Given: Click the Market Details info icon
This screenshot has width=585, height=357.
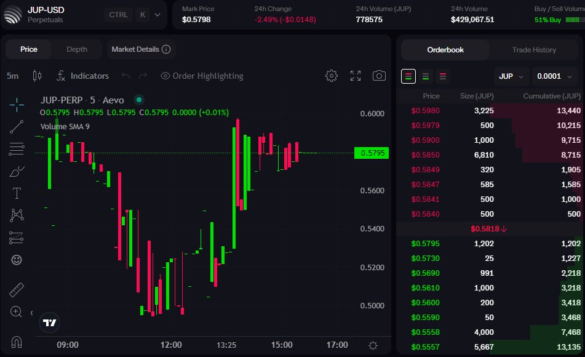Looking at the screenshot, I should pyautogui.click(x=166, y=49).
